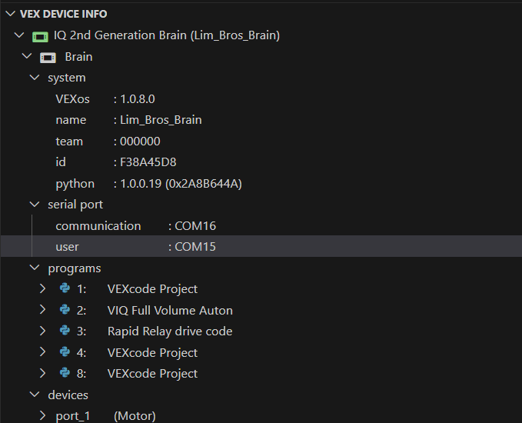Collapse the system section
The image size is (522, 423).
pyautogui.click(x=34, y=78)
